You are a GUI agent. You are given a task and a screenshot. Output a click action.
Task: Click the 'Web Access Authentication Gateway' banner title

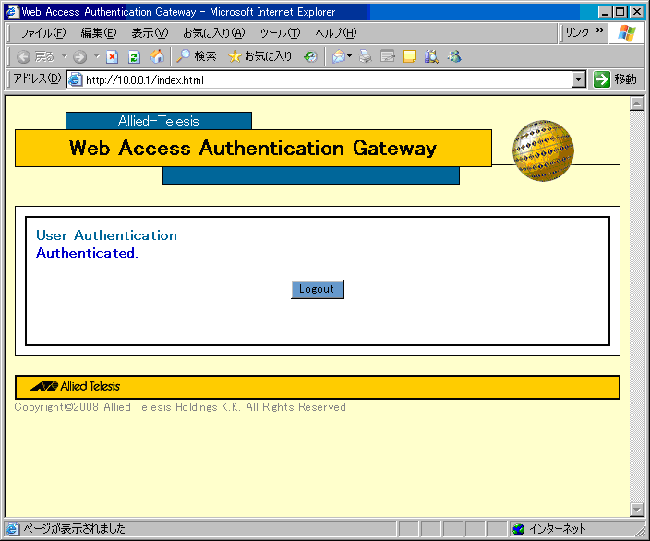253,148
